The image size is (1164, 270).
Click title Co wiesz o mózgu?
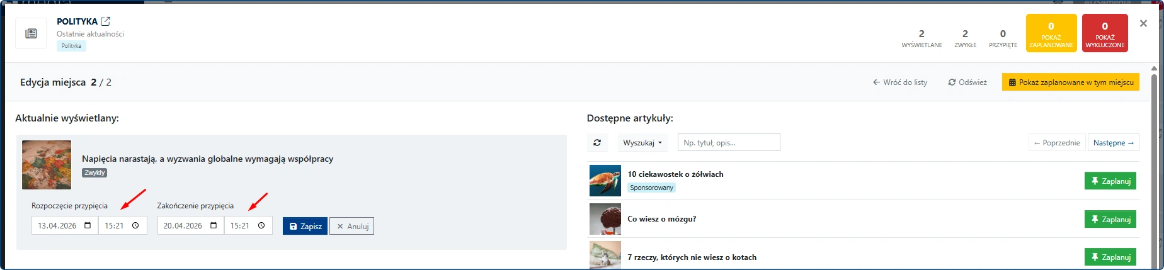click(x=662, y=219)
